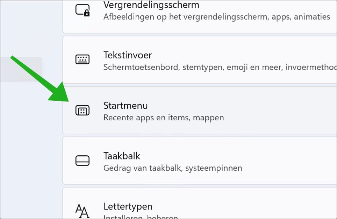Image resolution: width=337 pixels, height=219 pixels.
Task: Click the text 'Afbeeldingen op het vergrendelingsscherm, apps, animaties'
Action: point(216,16)
